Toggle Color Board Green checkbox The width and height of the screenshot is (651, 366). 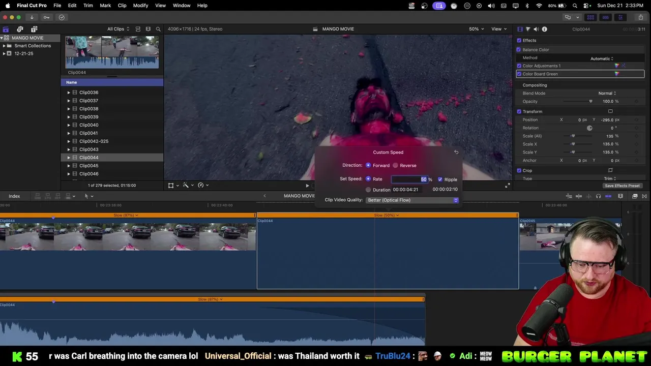tap(519, 74)
